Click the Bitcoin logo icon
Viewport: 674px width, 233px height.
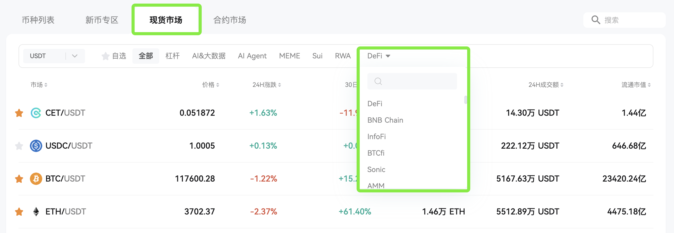(x=36, y=179)
